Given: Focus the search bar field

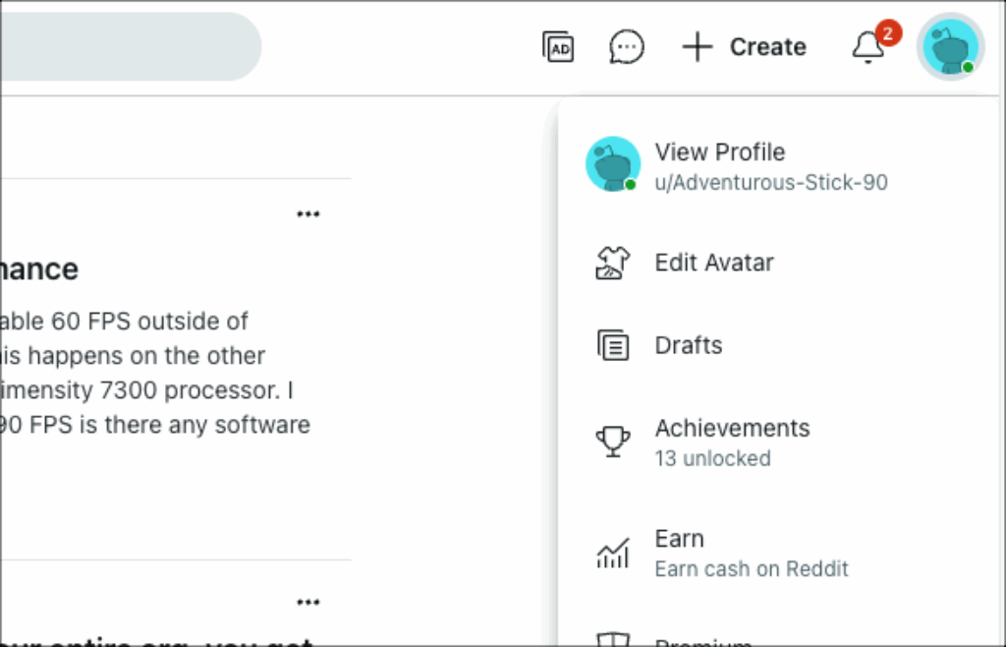Looking at the screenshot, I should pos(128,47).
